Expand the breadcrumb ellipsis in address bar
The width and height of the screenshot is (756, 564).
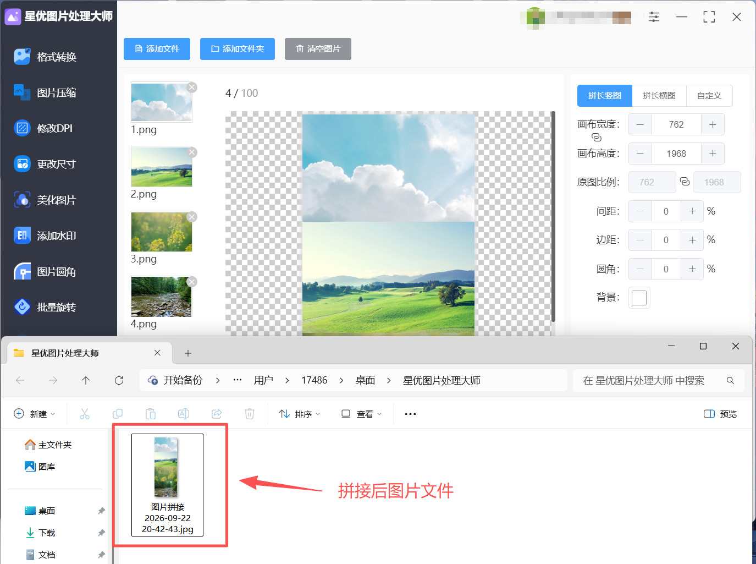pos(238,380)
